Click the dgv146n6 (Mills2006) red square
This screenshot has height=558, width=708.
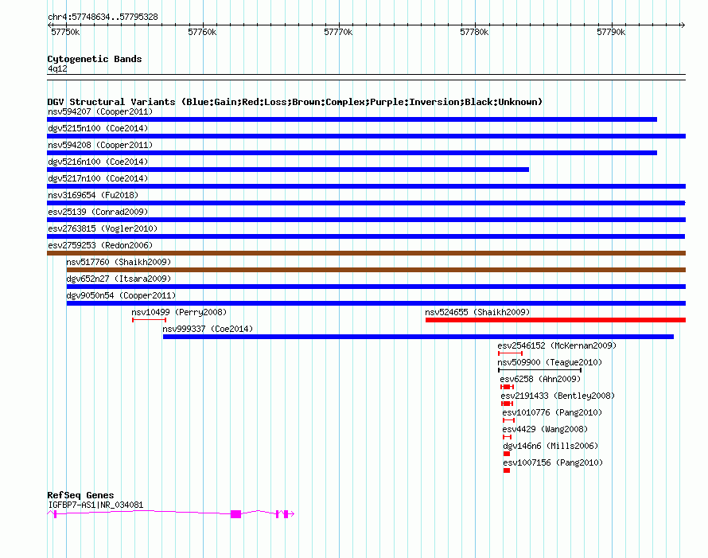click(x=507, y=454)
